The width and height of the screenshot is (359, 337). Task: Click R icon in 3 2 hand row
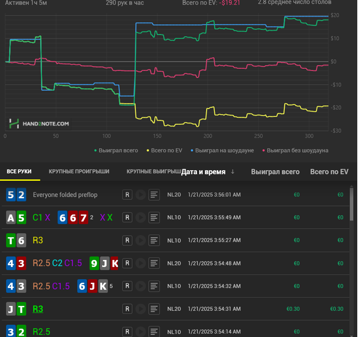coord(127,332)
